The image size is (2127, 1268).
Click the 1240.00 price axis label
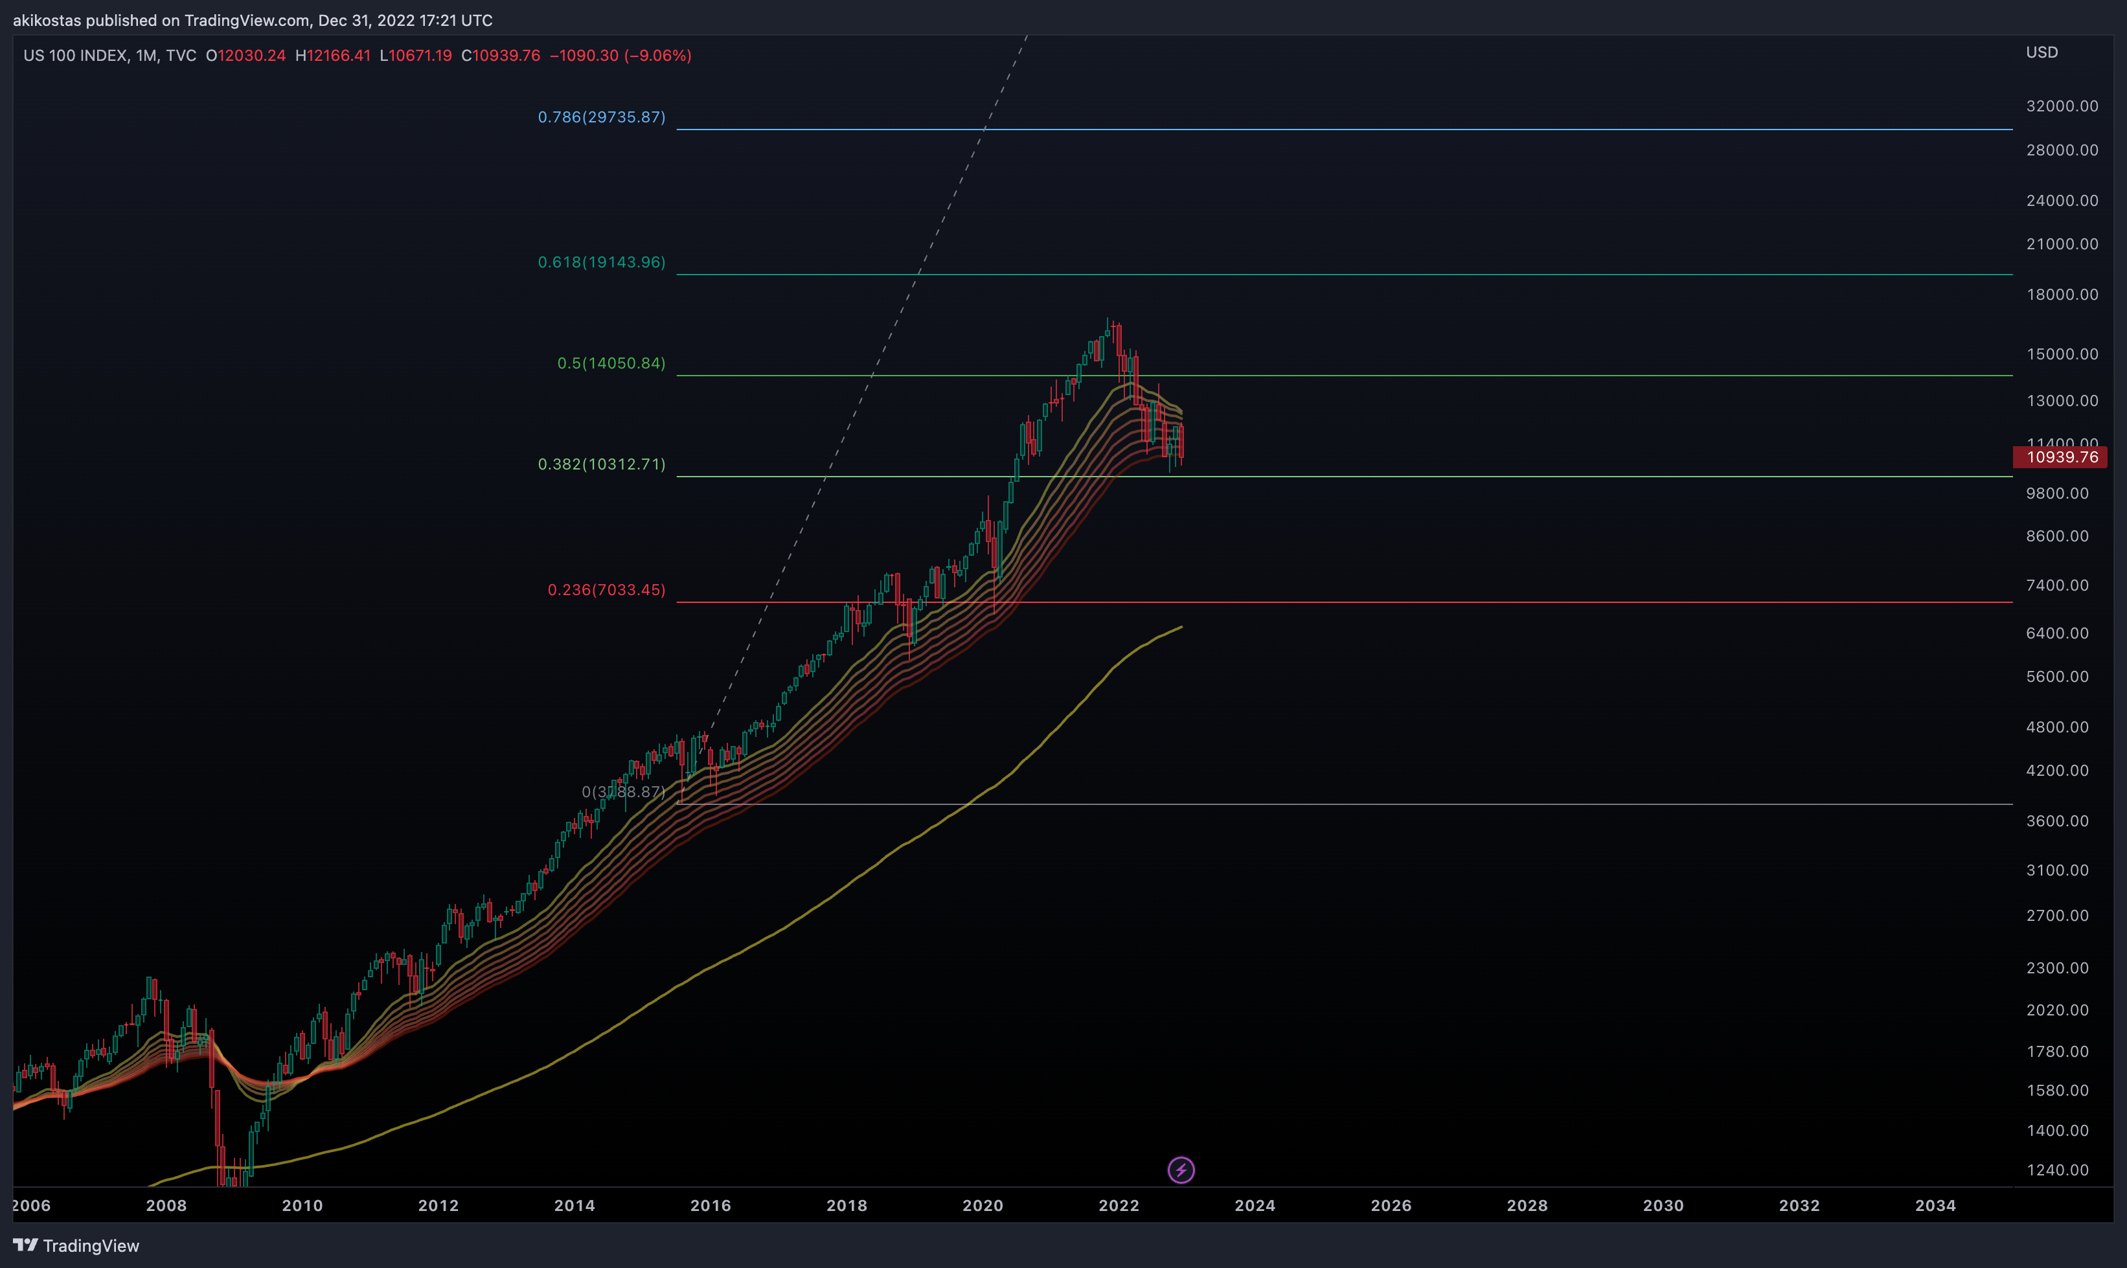(2057, 1171)
